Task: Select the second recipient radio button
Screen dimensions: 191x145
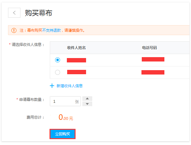Action: click(x=58, y=72)
